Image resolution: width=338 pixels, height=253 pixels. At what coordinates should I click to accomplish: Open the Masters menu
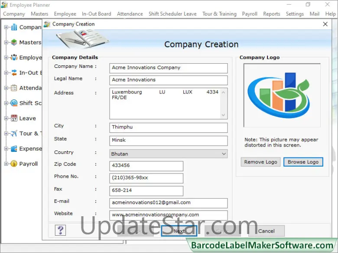pos(39,14)
